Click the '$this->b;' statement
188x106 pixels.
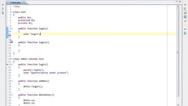pos(29,103)
